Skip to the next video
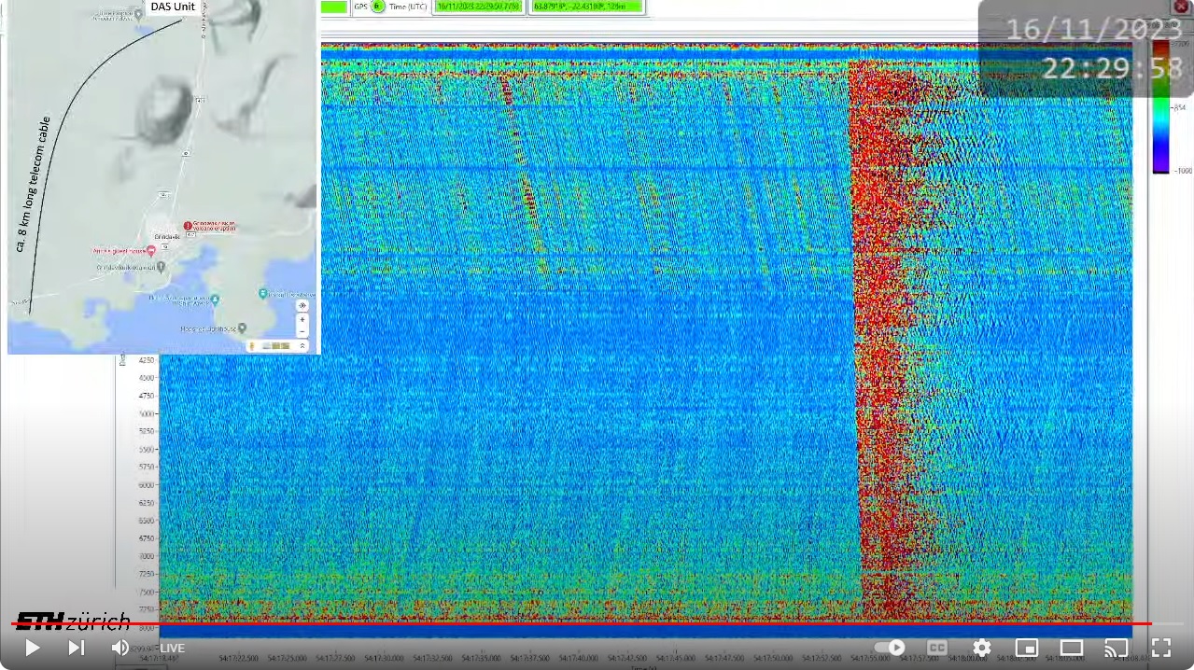Screen dimensions: 1194x670 77,648
